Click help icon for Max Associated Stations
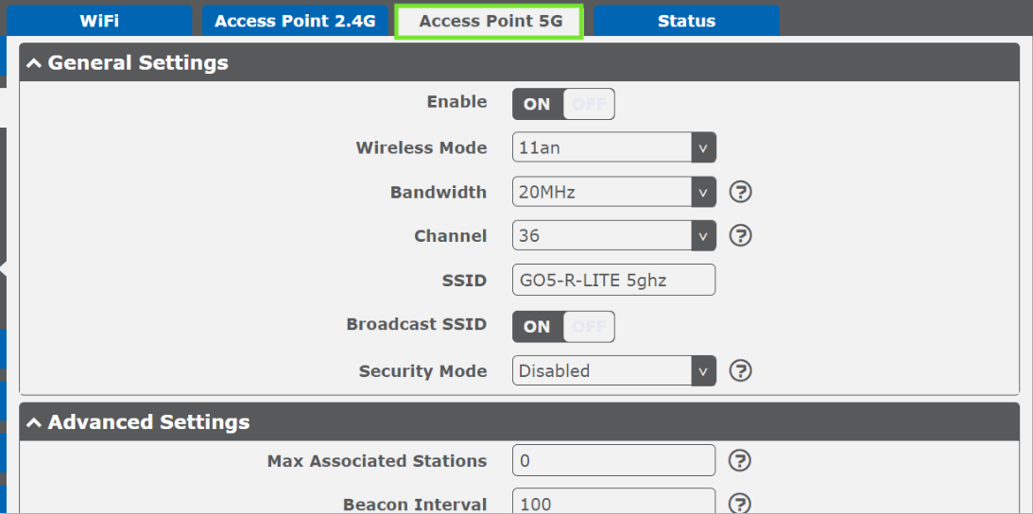Image resolution: width=1033 pixels, height=514 pixels. pos(741,461)
